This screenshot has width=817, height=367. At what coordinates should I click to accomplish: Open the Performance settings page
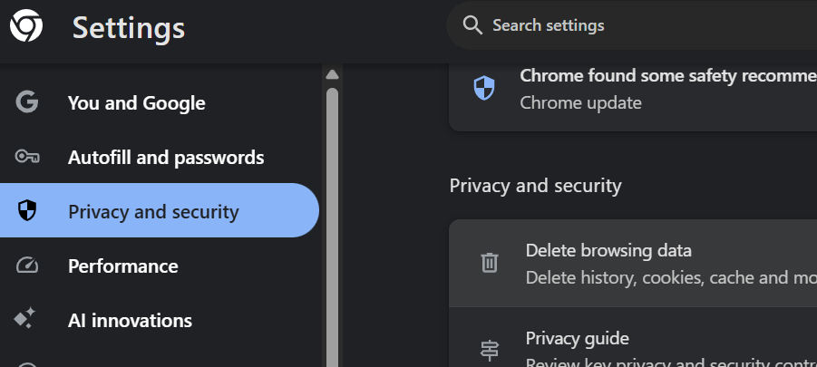coord(122,266)
